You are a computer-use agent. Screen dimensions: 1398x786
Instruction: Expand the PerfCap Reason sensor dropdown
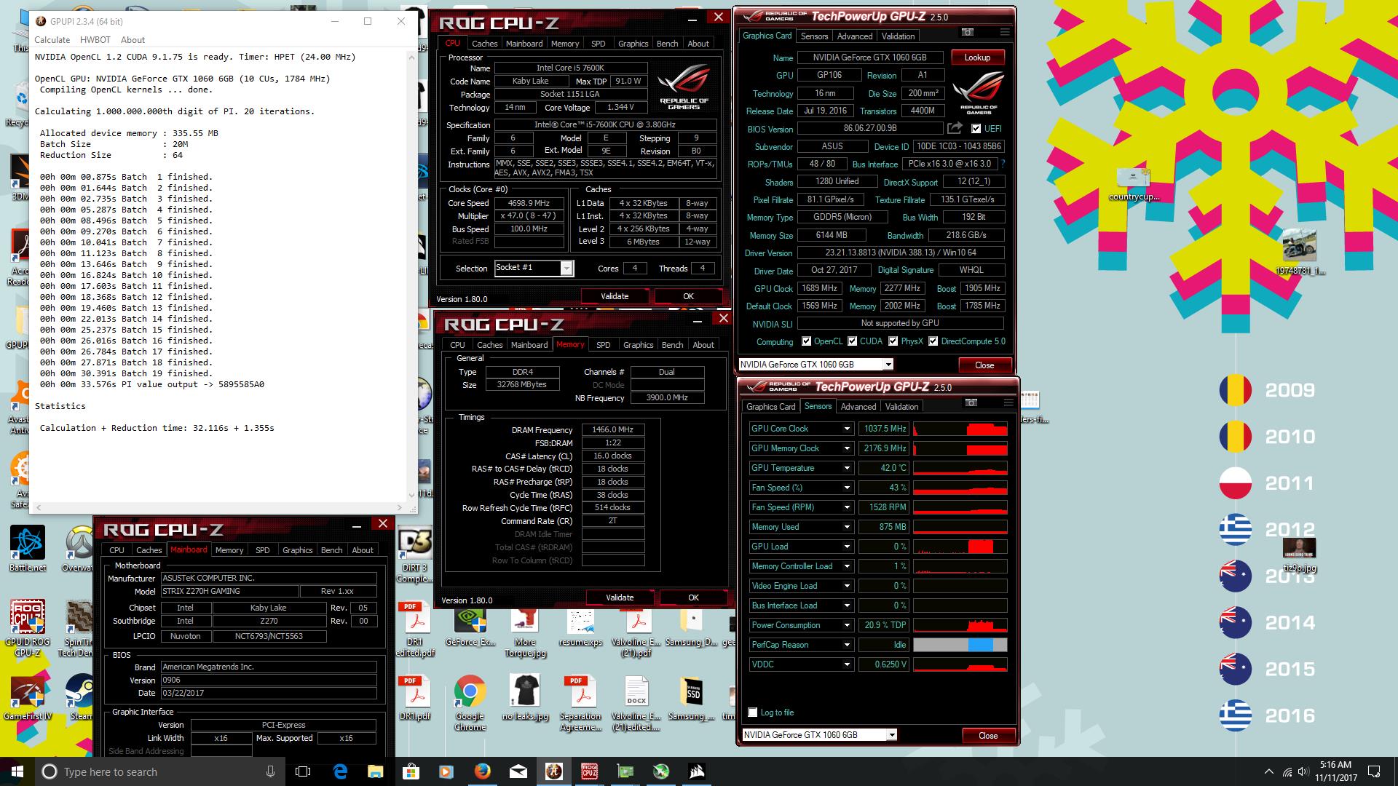(847, 645)
